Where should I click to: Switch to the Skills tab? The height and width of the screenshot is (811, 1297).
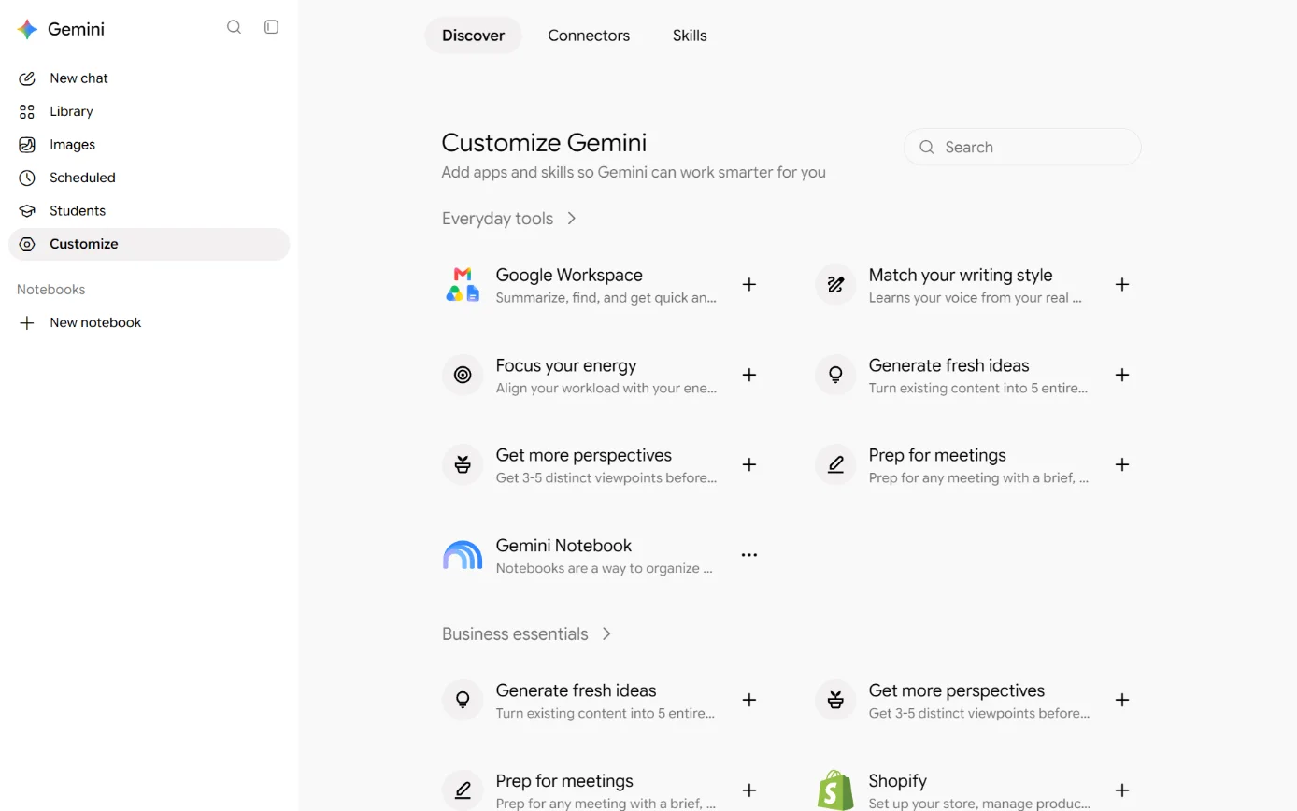click(690, 36)
